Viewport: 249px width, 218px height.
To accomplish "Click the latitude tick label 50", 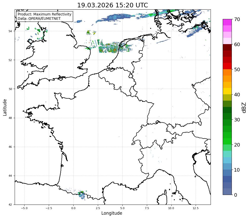I will (10, 89).
